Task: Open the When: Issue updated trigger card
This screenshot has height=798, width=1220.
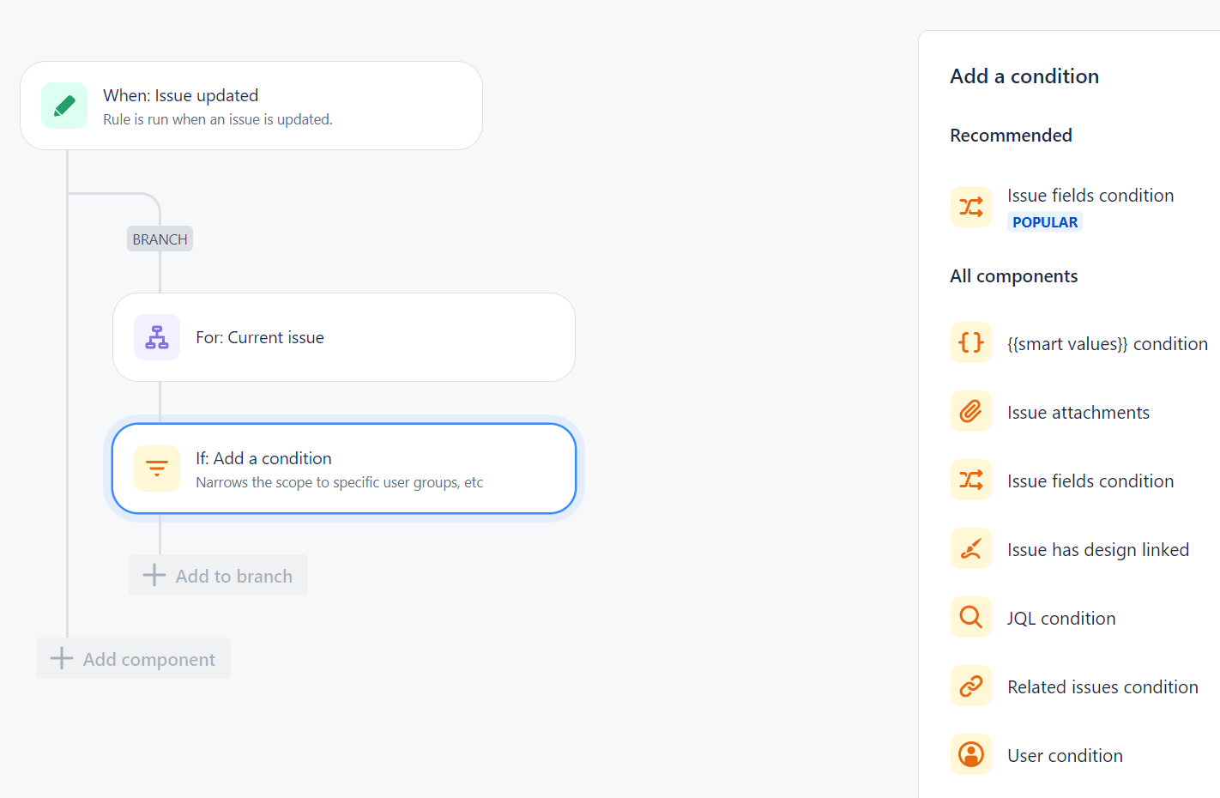Action: (251, 105)
